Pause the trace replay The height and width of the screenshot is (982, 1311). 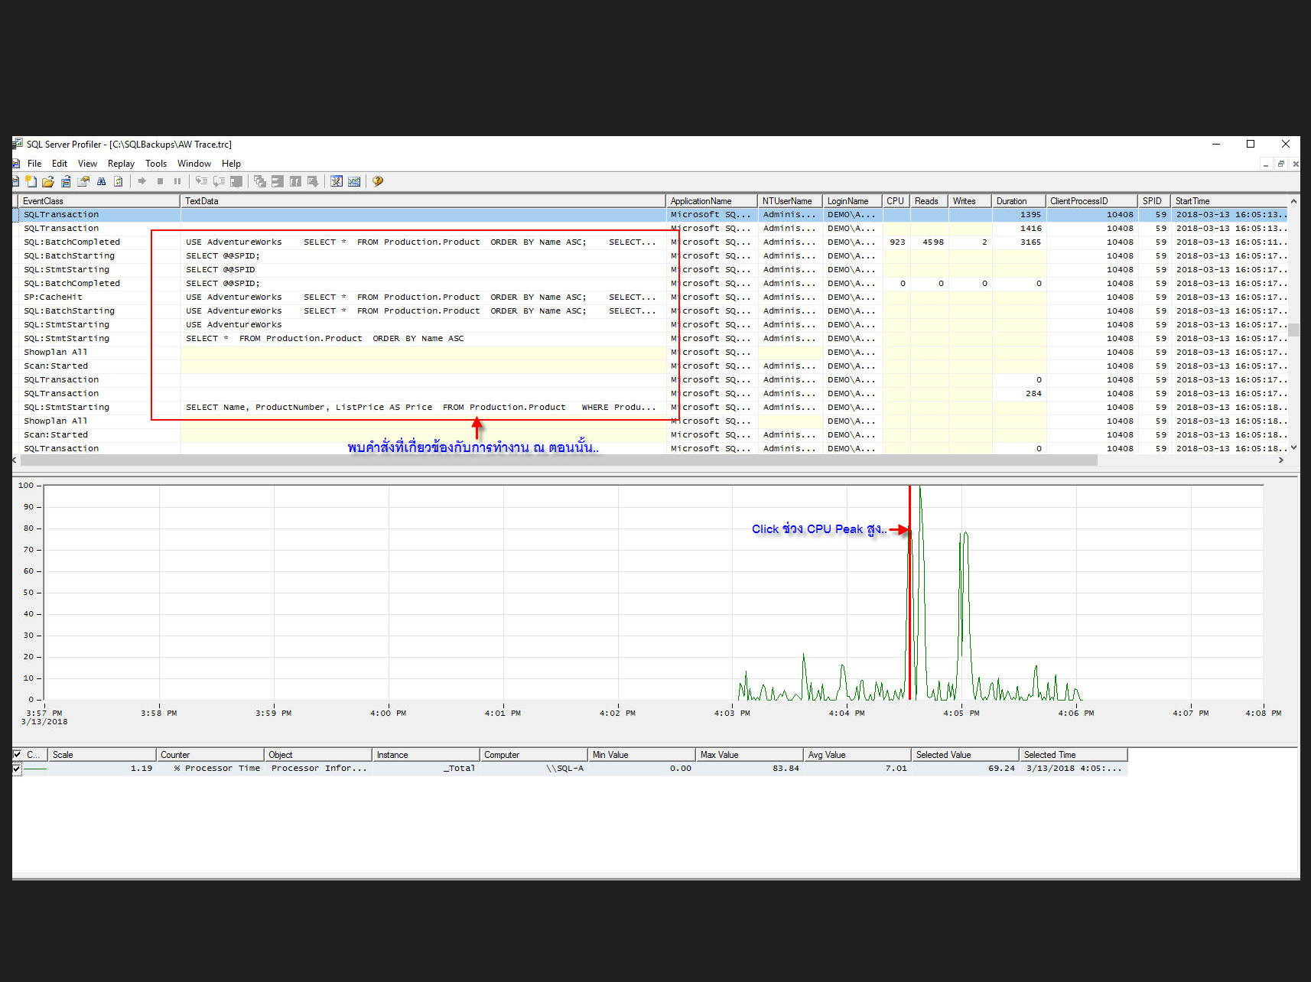177,181
